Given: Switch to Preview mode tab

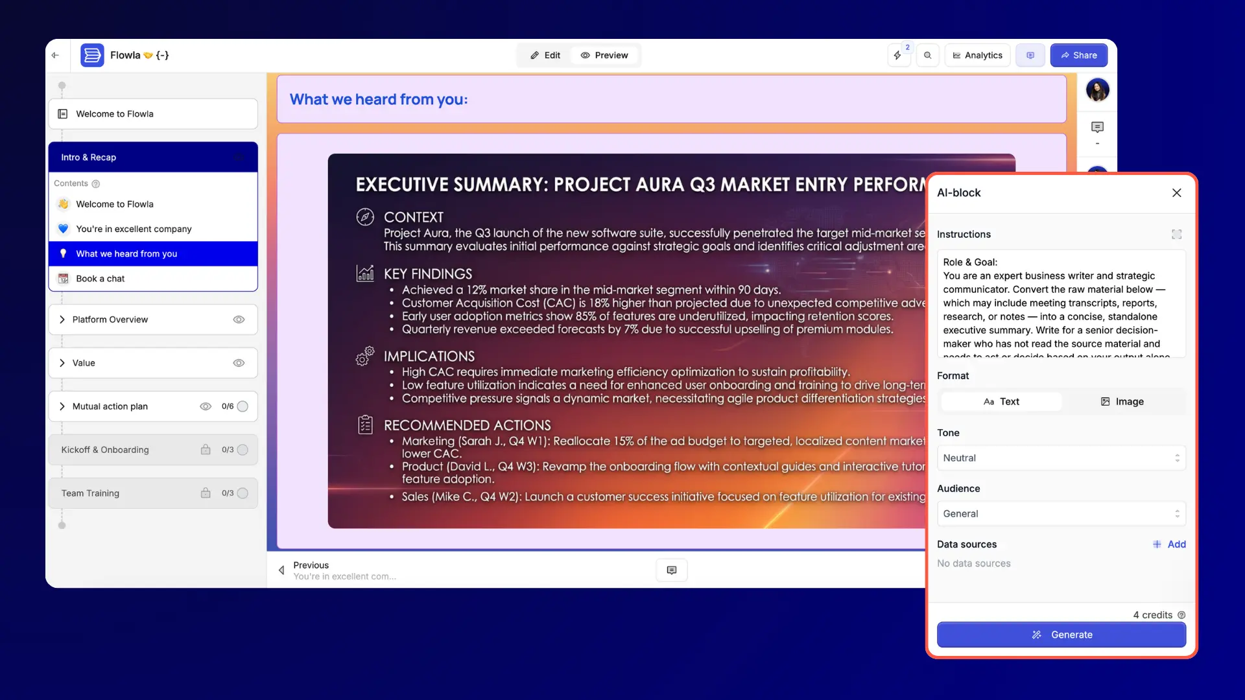Looking at the screenshot, I should pyautogui.click(x=604, y=56).
